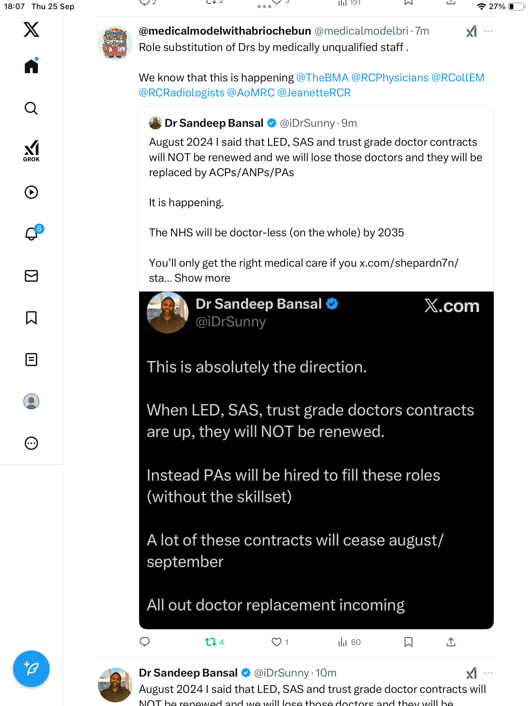Open more options for medicalmodelbri post
The height and width of the screenshot is (706, 529).
click(x=488, y=31)
